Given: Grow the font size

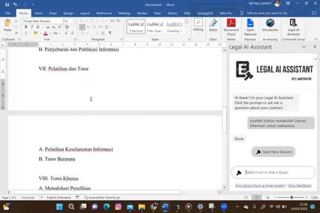Looking at the screenshot, I should [x=66, y=33].
